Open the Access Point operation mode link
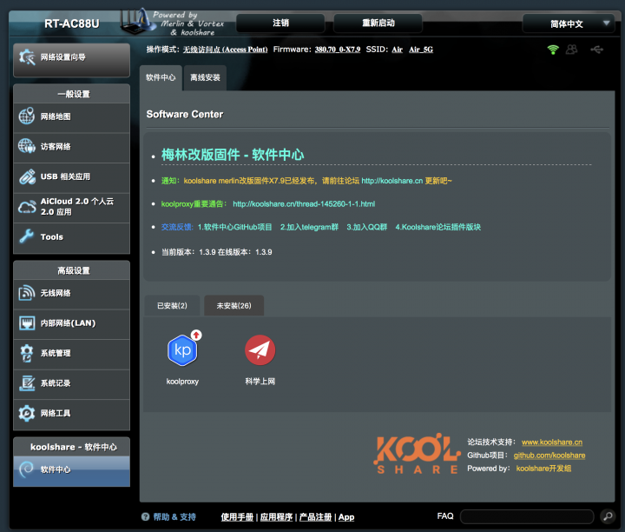Image resolution: width=625 pixels, height=532 pixels. (x=225, y=50)
